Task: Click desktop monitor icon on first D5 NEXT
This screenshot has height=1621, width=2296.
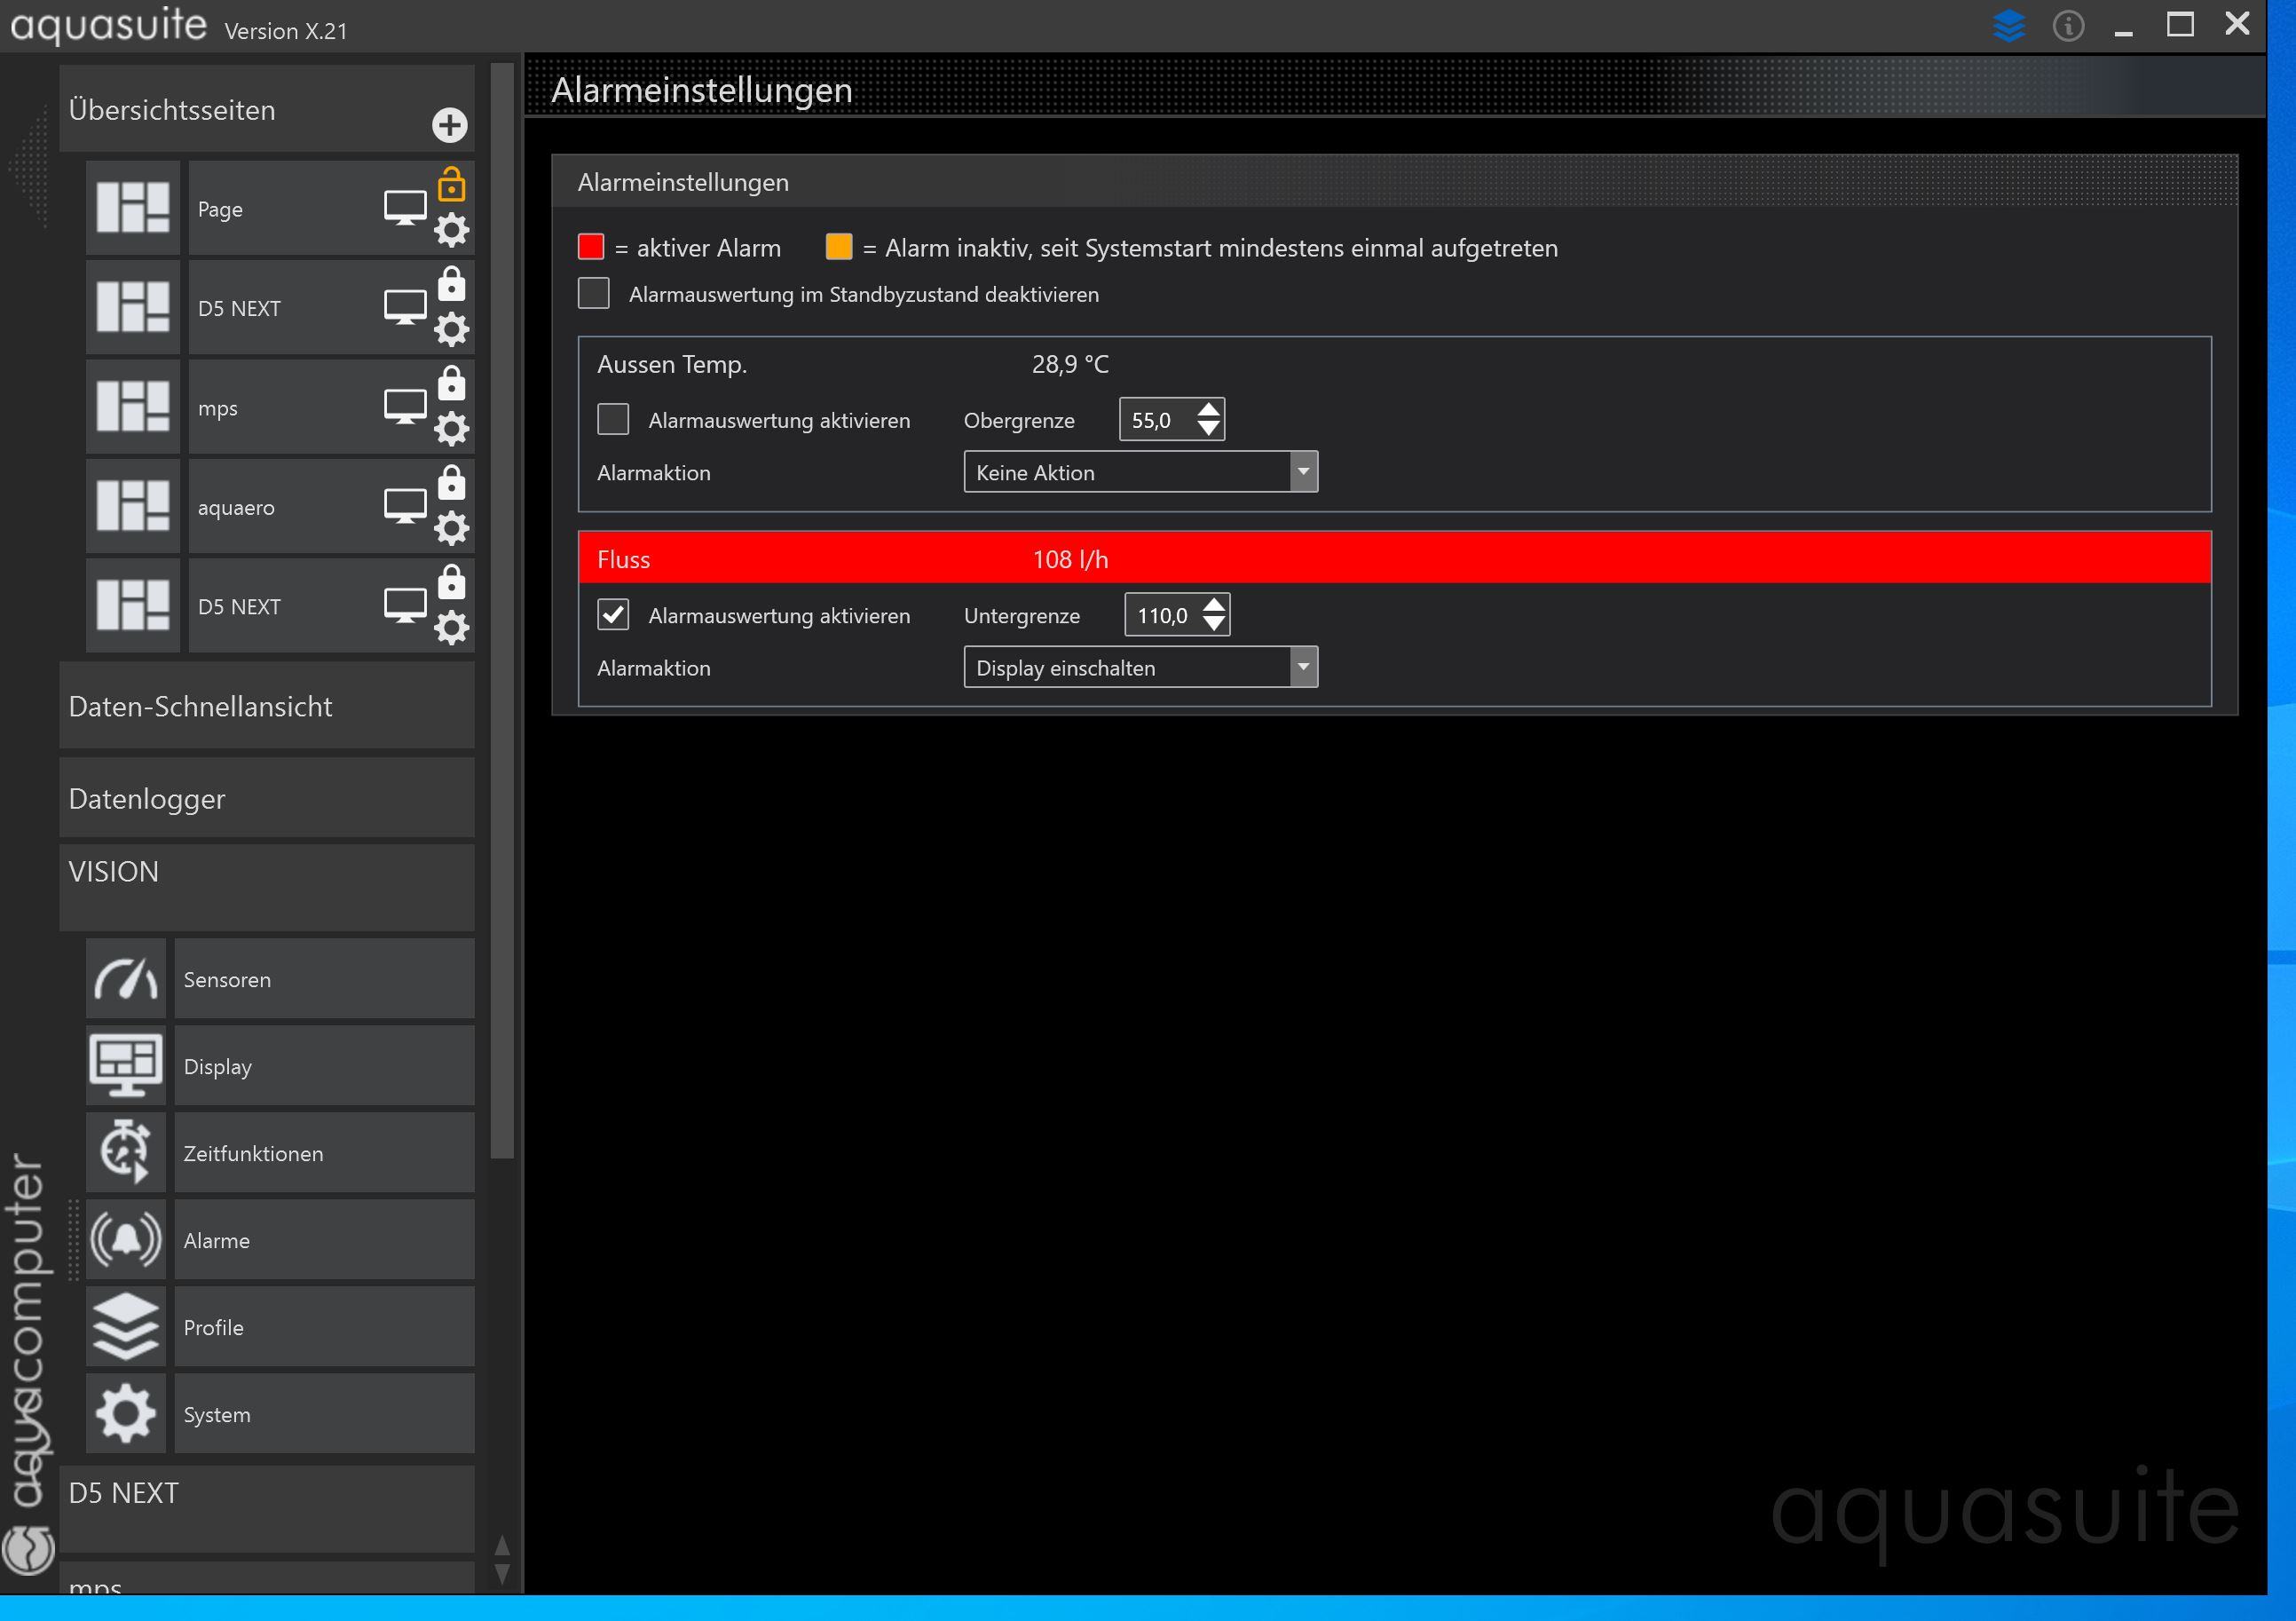Action: point(405,307)
